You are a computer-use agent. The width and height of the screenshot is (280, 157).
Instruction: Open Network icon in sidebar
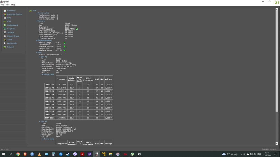(x=5, y=47)
